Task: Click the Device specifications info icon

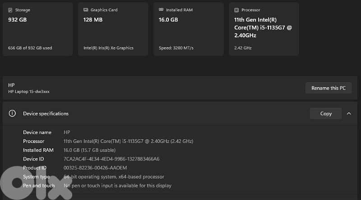Action: [12, 113]
